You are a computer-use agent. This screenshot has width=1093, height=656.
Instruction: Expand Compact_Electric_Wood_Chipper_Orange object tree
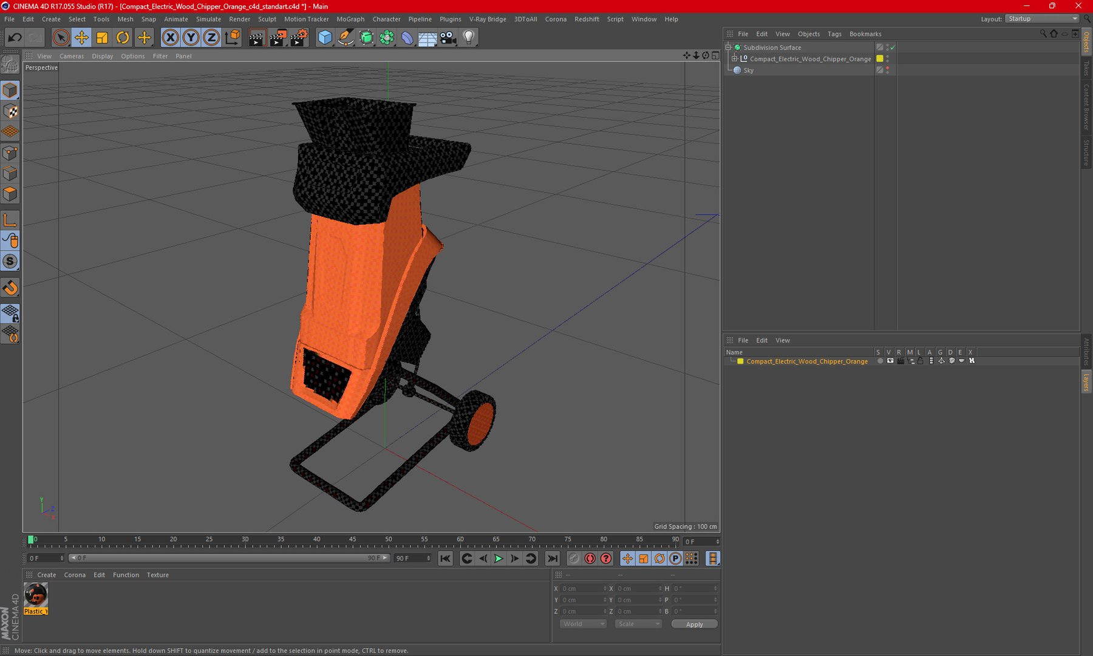click(734, 59)
